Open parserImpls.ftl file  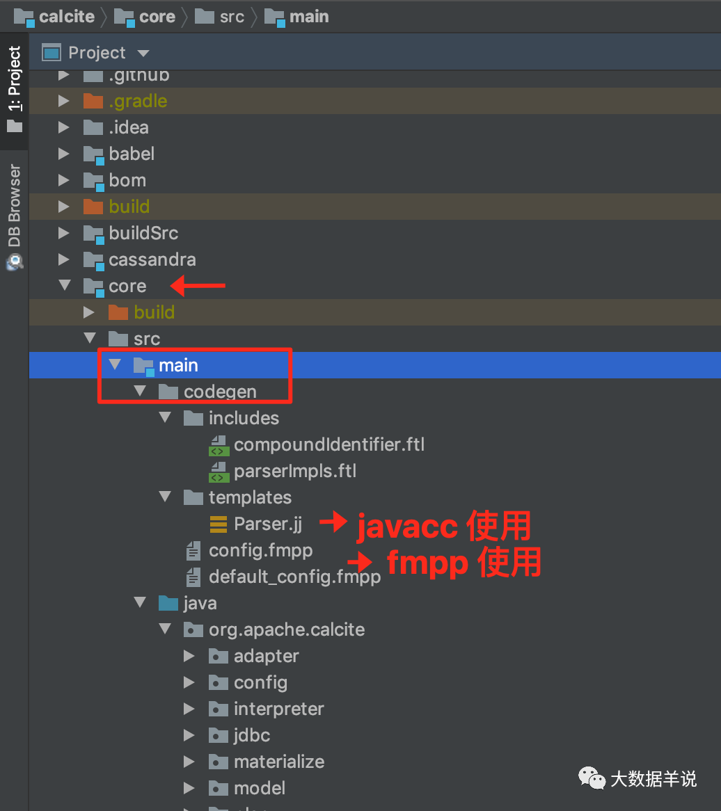(x=295, y=471)
